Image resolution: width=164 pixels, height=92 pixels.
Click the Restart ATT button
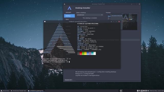pos(68,80)
